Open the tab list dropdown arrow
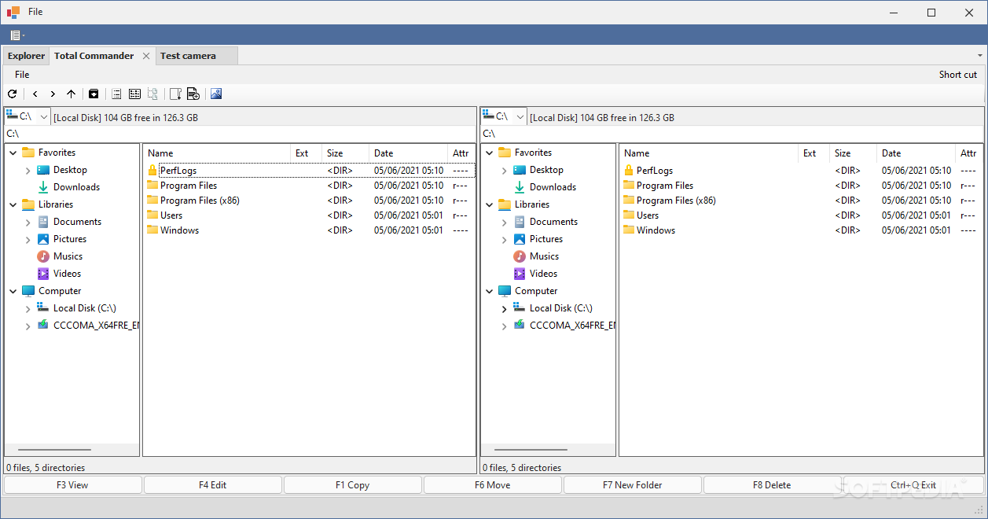The width and height of the screenshot is (988, 519). [x=979, y=56]
